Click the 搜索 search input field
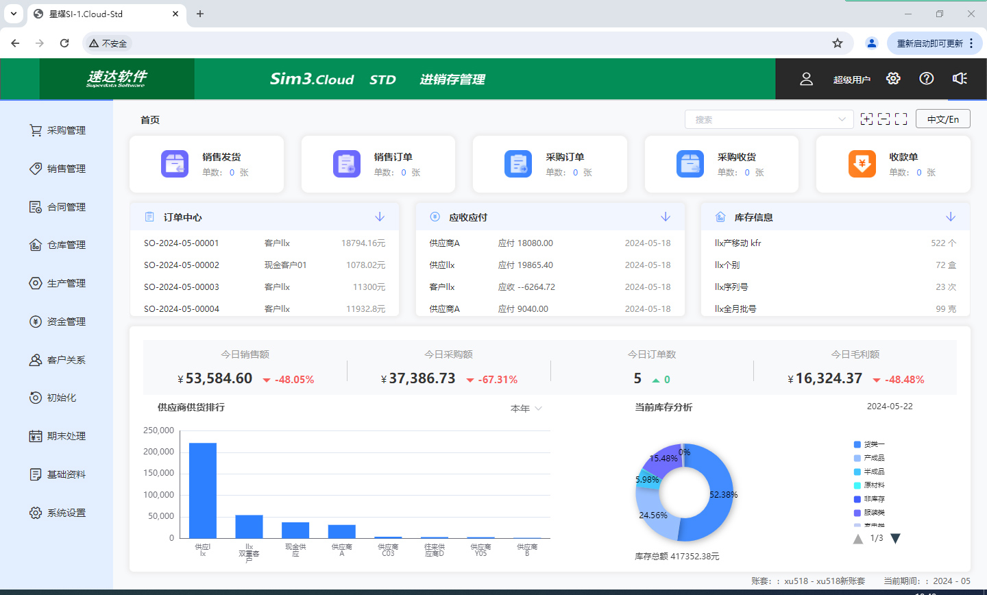Image resolution: width=987 pixels, height=595 pixels. point(761,119)
